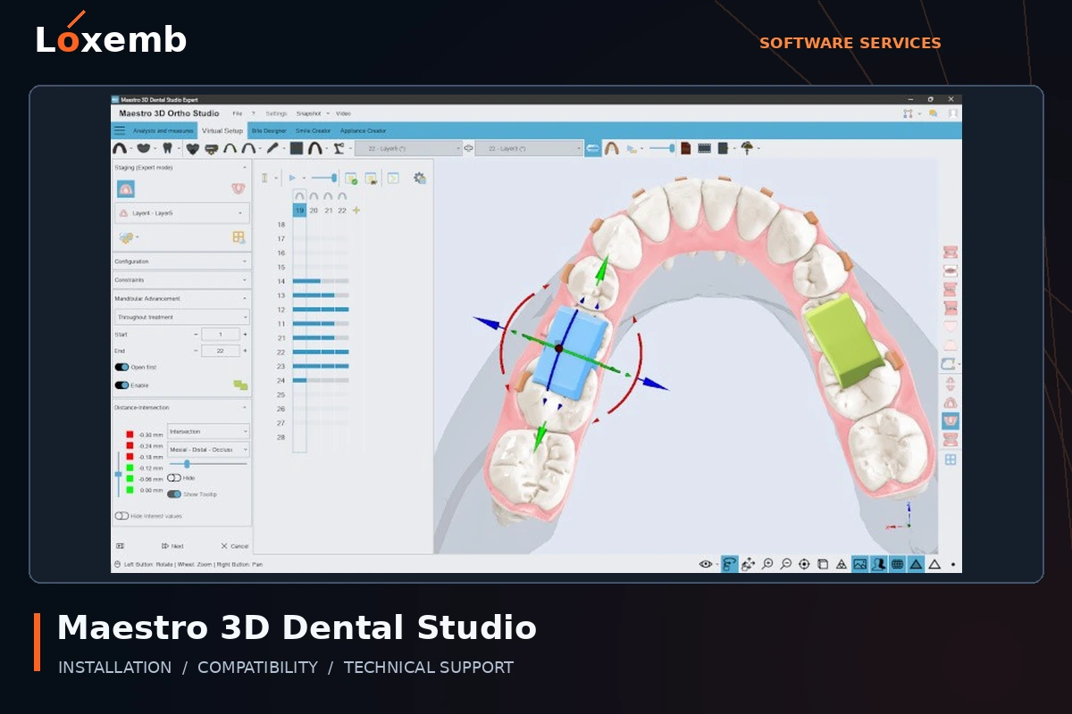Open the Settings menu
1072x714 pixels.
point(276,113)
